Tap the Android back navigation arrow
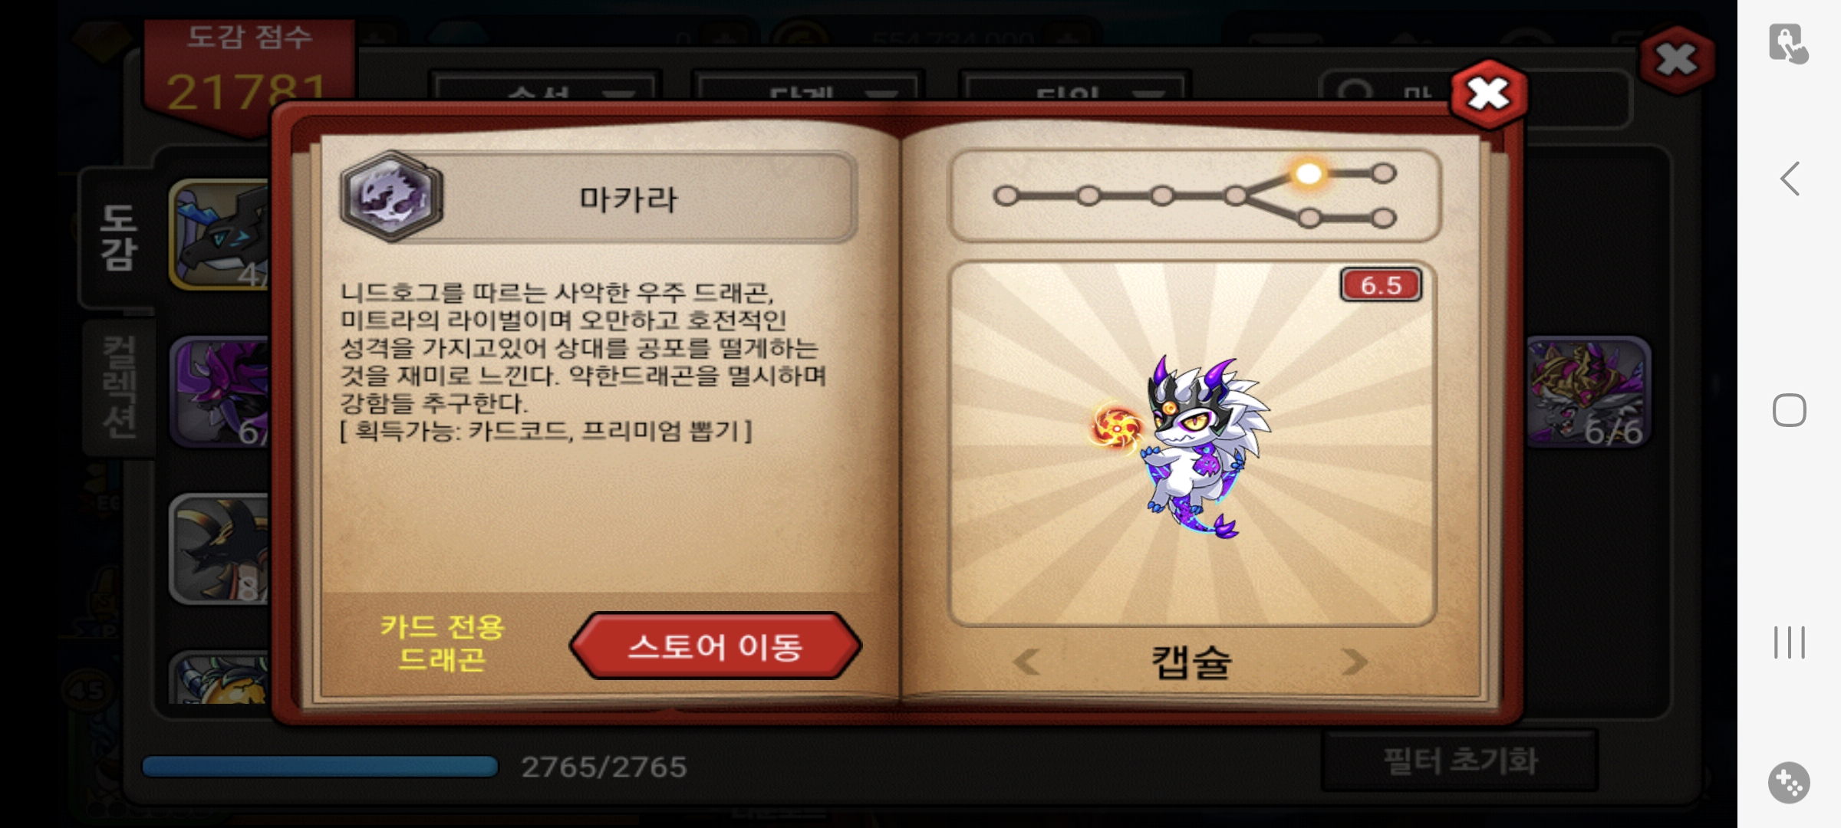This screenshot has height=828, width=1841. click(x=1790, y=179)
